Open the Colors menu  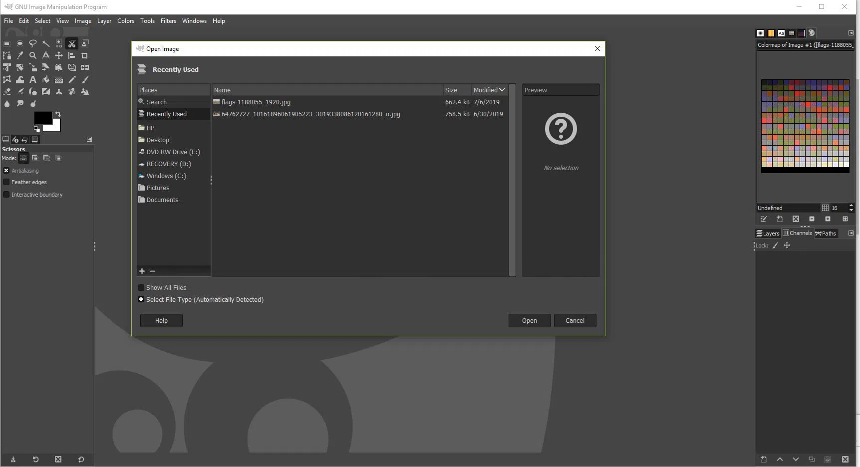pyautogui.click(x=126, y=21)
